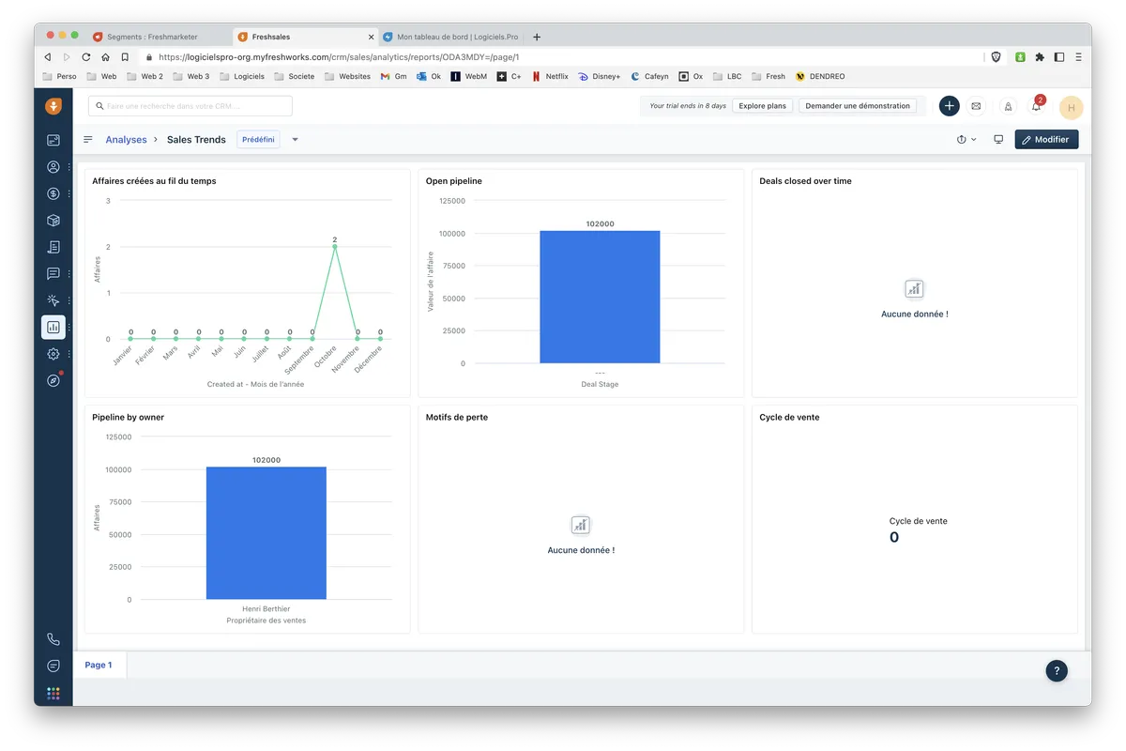
Task: Click the Analytics chart icon in sidebar
Action: [x=53, y=327]
